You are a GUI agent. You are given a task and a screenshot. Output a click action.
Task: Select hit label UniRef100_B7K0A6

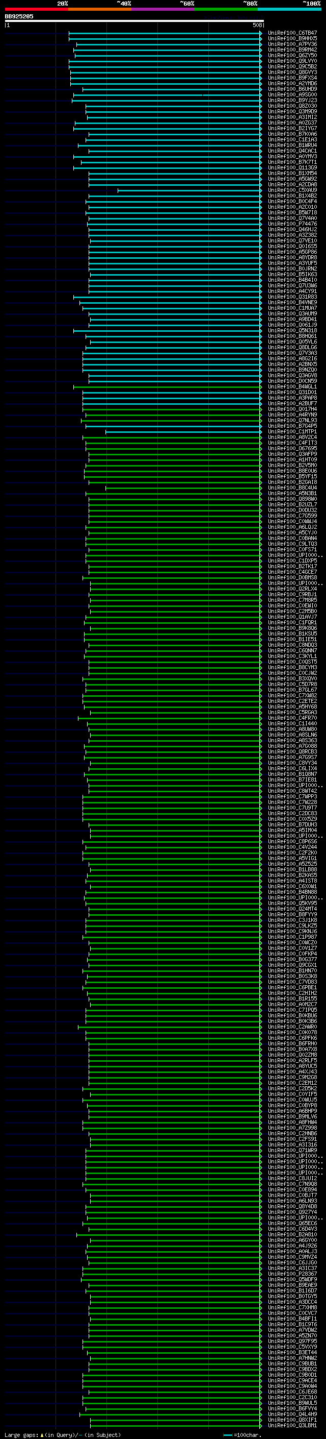[292, 134]
